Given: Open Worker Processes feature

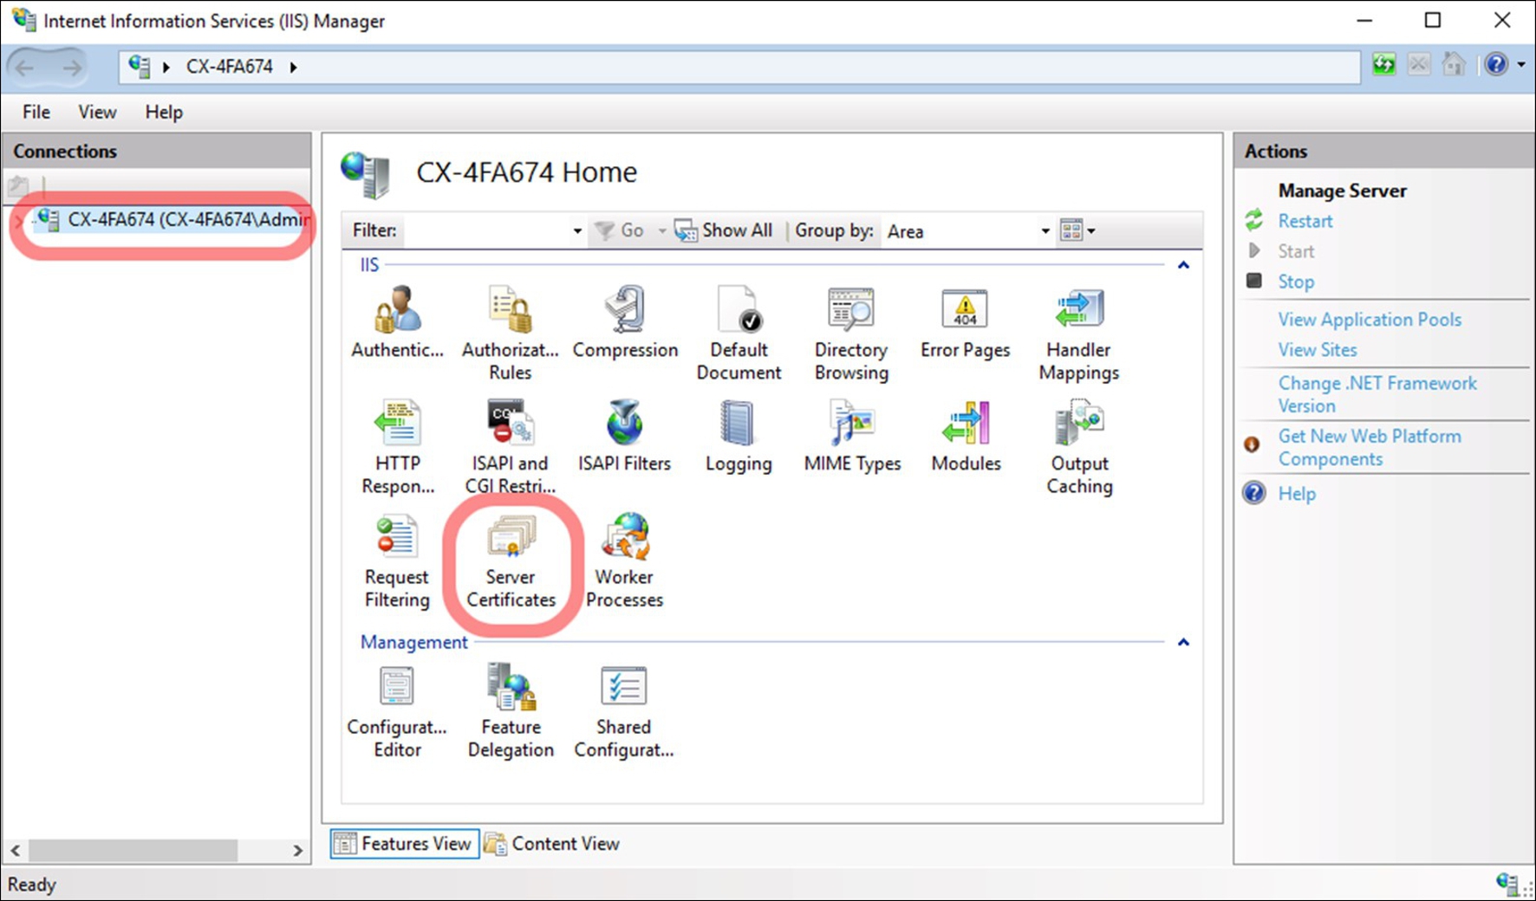Looking at the screenshot, I should pyautogui.click(x=624, y=561).
